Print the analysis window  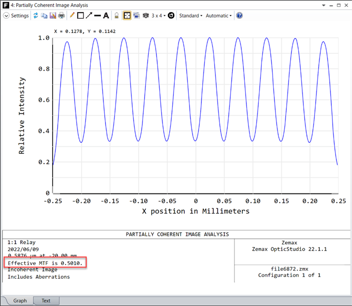pyautogui.click(x=62, y=16)
